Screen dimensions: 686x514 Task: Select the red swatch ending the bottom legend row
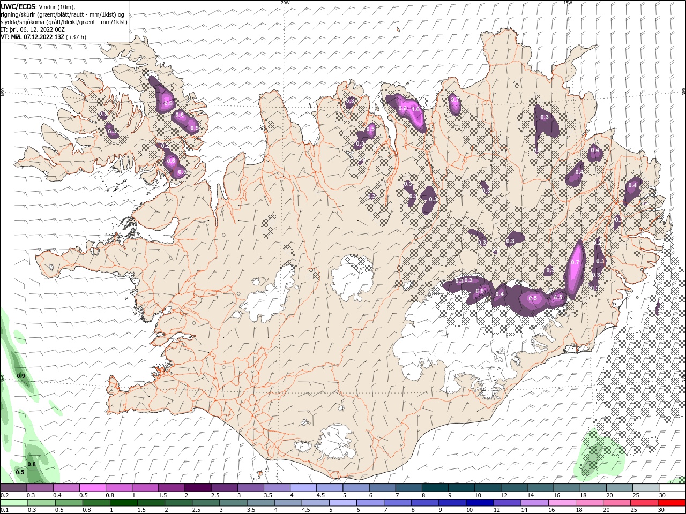pyautogui.click(x=672, y=503)
